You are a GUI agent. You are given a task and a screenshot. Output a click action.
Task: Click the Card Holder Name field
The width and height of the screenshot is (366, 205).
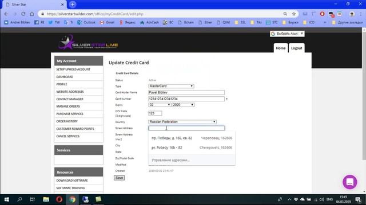pyautogui.click(x=186, y=92)
